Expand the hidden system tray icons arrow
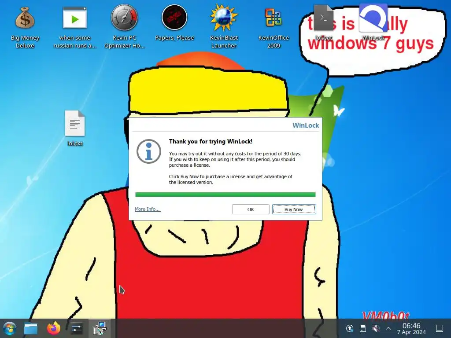Image resolution: width=451 pixels, height=338 pixels. tap(388, 328)
